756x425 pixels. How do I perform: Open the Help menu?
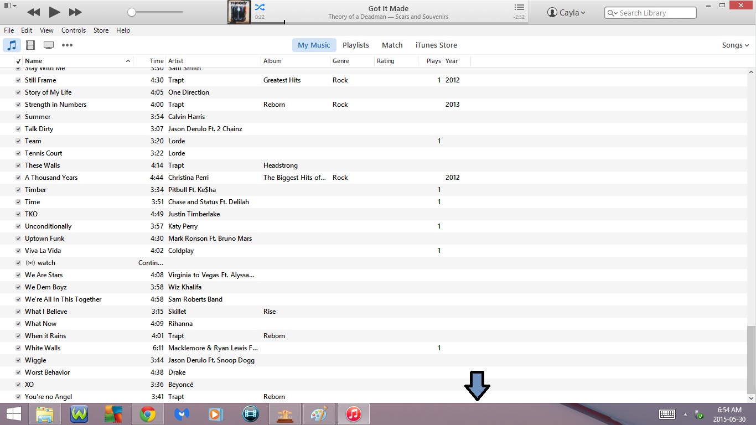tap(123, 30)
